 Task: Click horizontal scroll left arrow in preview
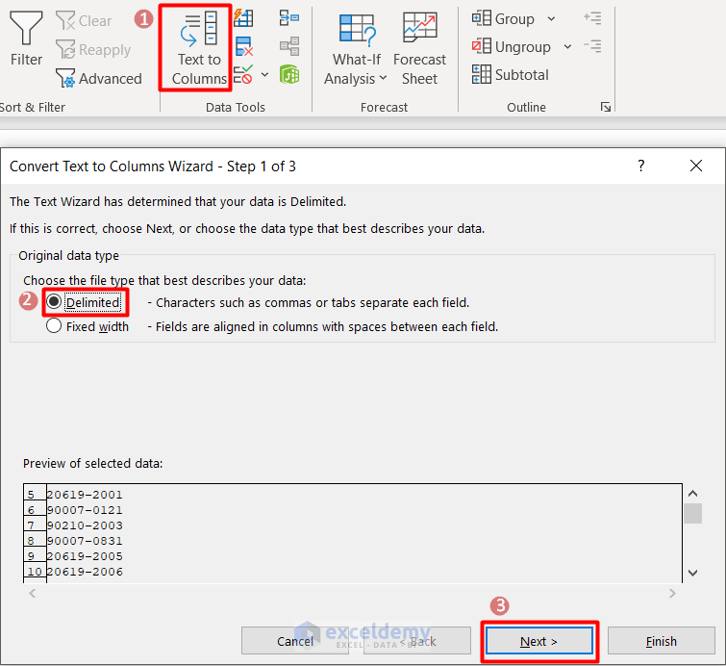(33, 593)
